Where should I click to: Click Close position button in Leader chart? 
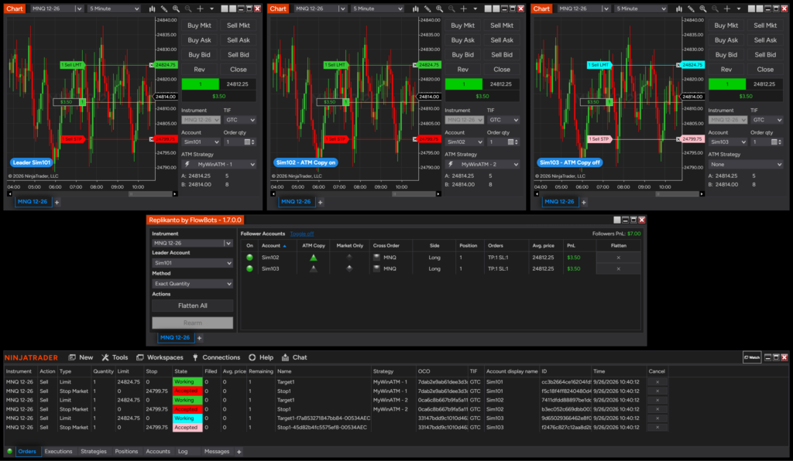[239, 69]
